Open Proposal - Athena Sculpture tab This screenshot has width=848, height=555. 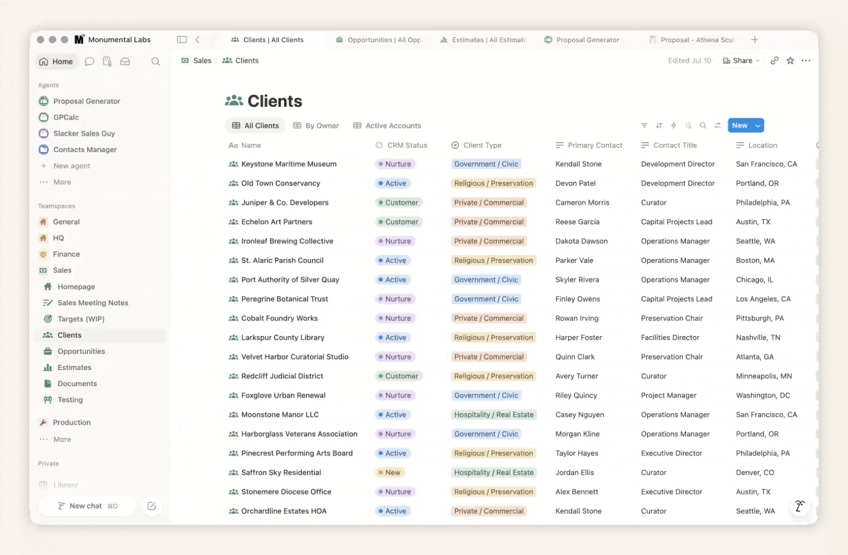[x=692, y=40]
